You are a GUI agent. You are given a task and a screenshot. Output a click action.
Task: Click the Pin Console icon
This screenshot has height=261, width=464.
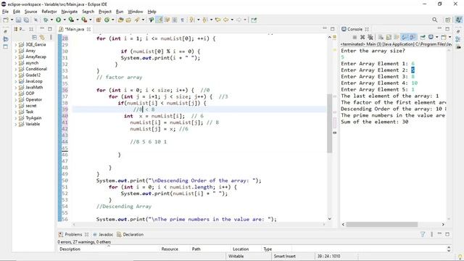[423, 37]
